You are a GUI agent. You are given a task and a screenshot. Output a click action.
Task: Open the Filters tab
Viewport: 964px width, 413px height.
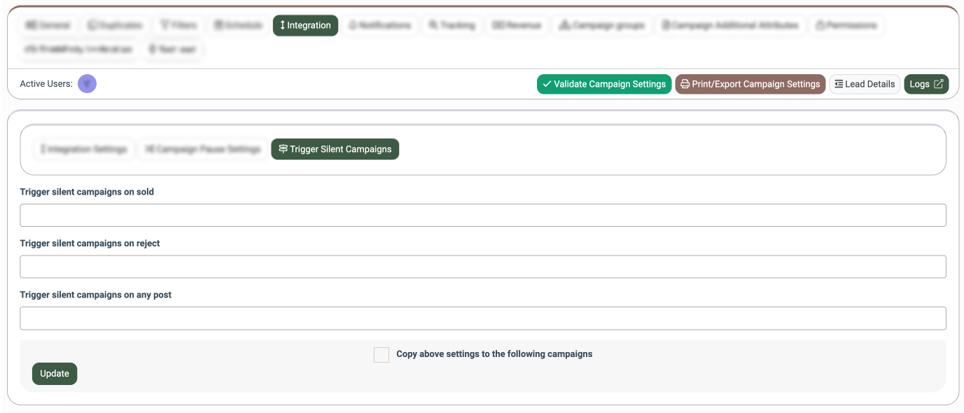(x=178, y=25)
